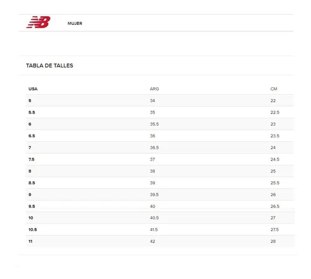The image size is (311, 279).
Task: Select the USA size 7 row
Action: tap(160, 148)
